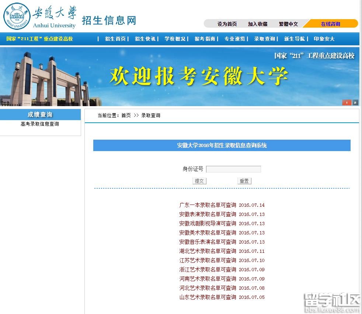Open 专业速览 menu item
Image resolution: width=362 pixels, height=314 pixels.
[234, 39]
